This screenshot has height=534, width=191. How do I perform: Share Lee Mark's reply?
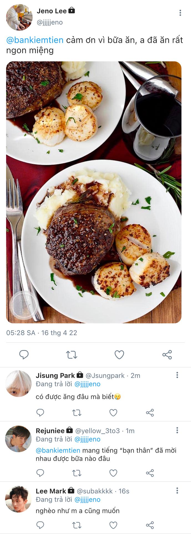click(x=150, y=525)
